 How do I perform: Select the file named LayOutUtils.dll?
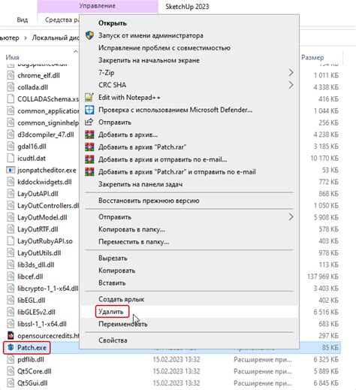pos(39,252)
